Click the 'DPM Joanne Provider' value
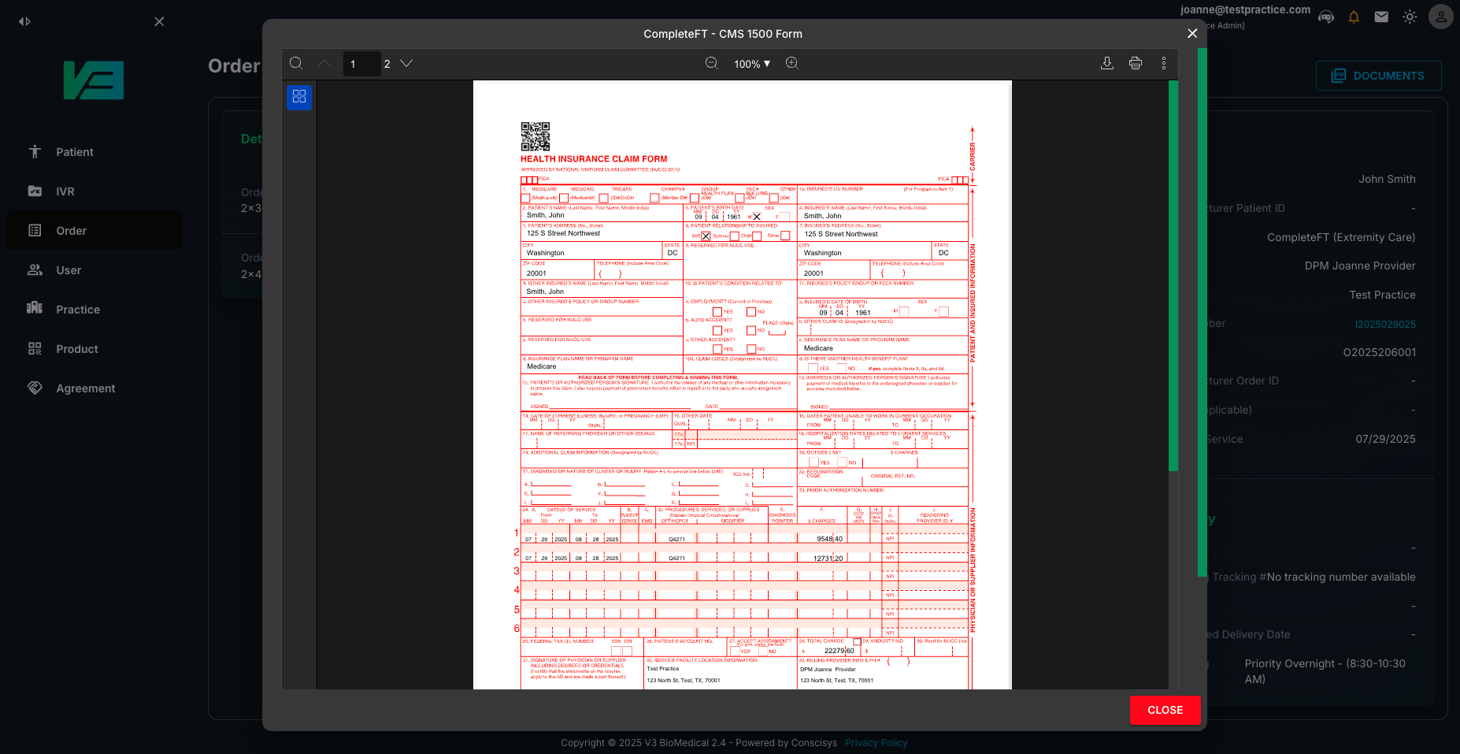 1360,266
